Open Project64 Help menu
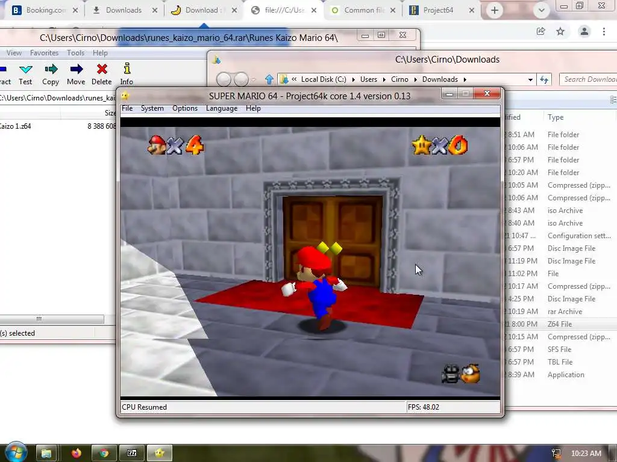Screen dimensions: 617x462 point(254,108)
